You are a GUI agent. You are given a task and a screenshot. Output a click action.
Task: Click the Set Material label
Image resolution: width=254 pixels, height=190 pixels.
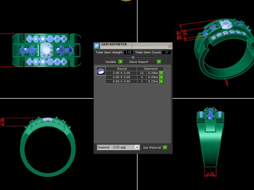click(152, 148)
